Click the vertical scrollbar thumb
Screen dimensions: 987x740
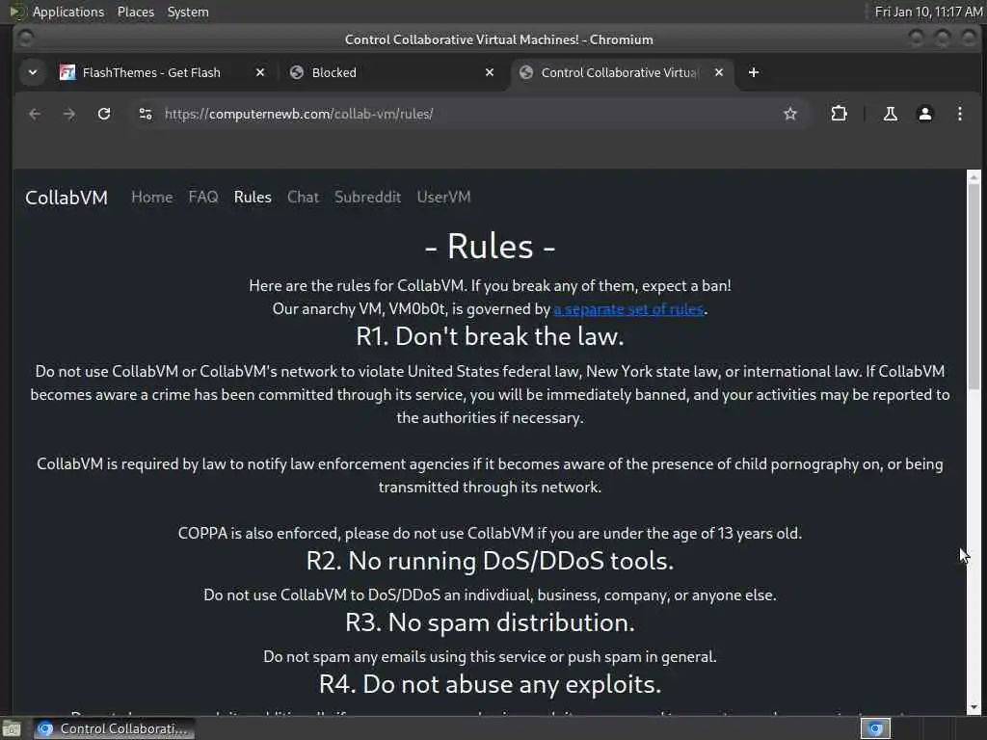[974, 286]
